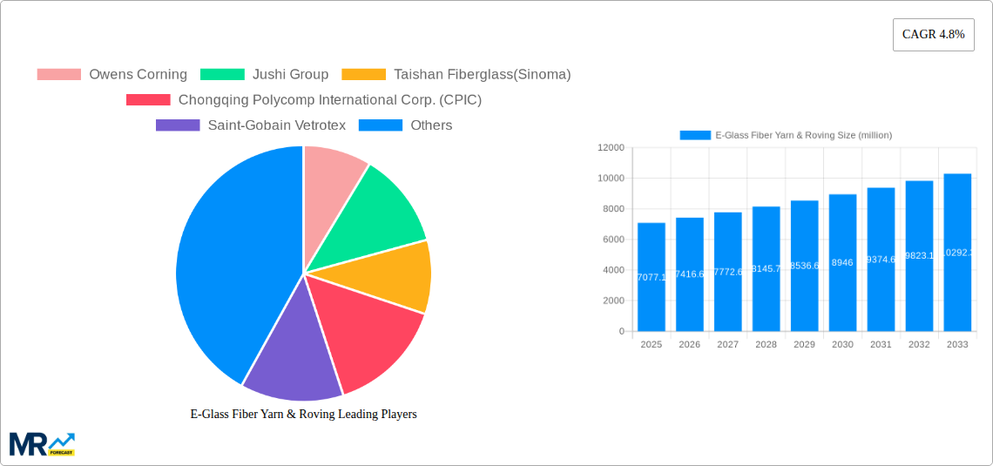Click the 2025 x-axis label
The height and width of the screenshot is (466, 993).
(652, 344)
